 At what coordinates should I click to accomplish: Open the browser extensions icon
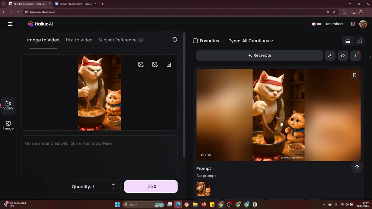344,12
